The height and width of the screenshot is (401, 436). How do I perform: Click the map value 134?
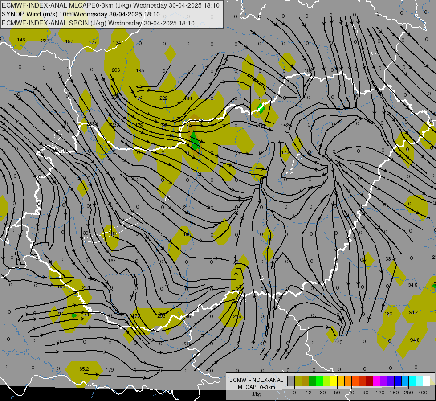point(117,43)
